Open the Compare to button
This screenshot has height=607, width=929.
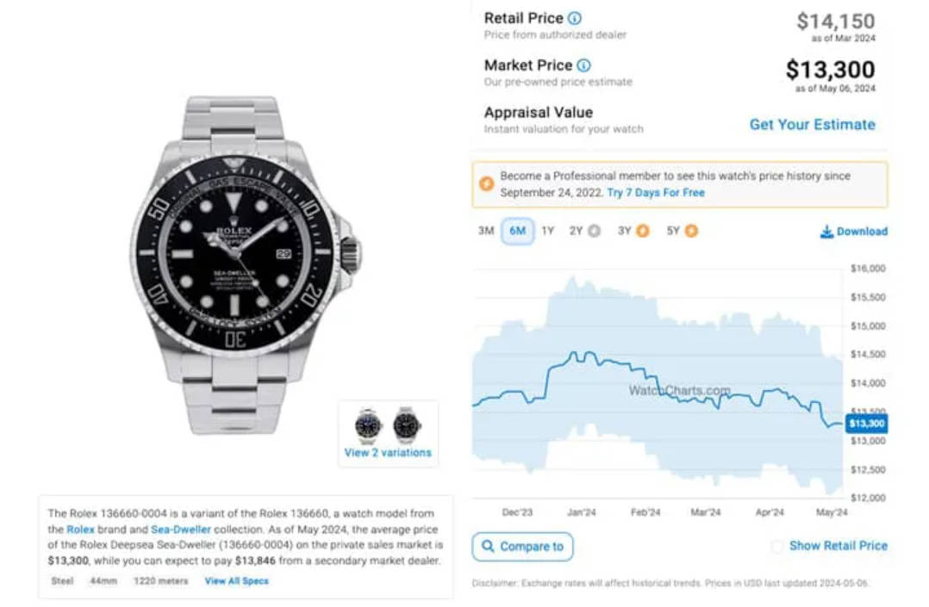click(522, 546)
